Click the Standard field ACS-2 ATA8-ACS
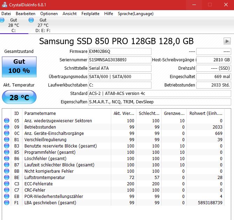 tap(160, 94)
